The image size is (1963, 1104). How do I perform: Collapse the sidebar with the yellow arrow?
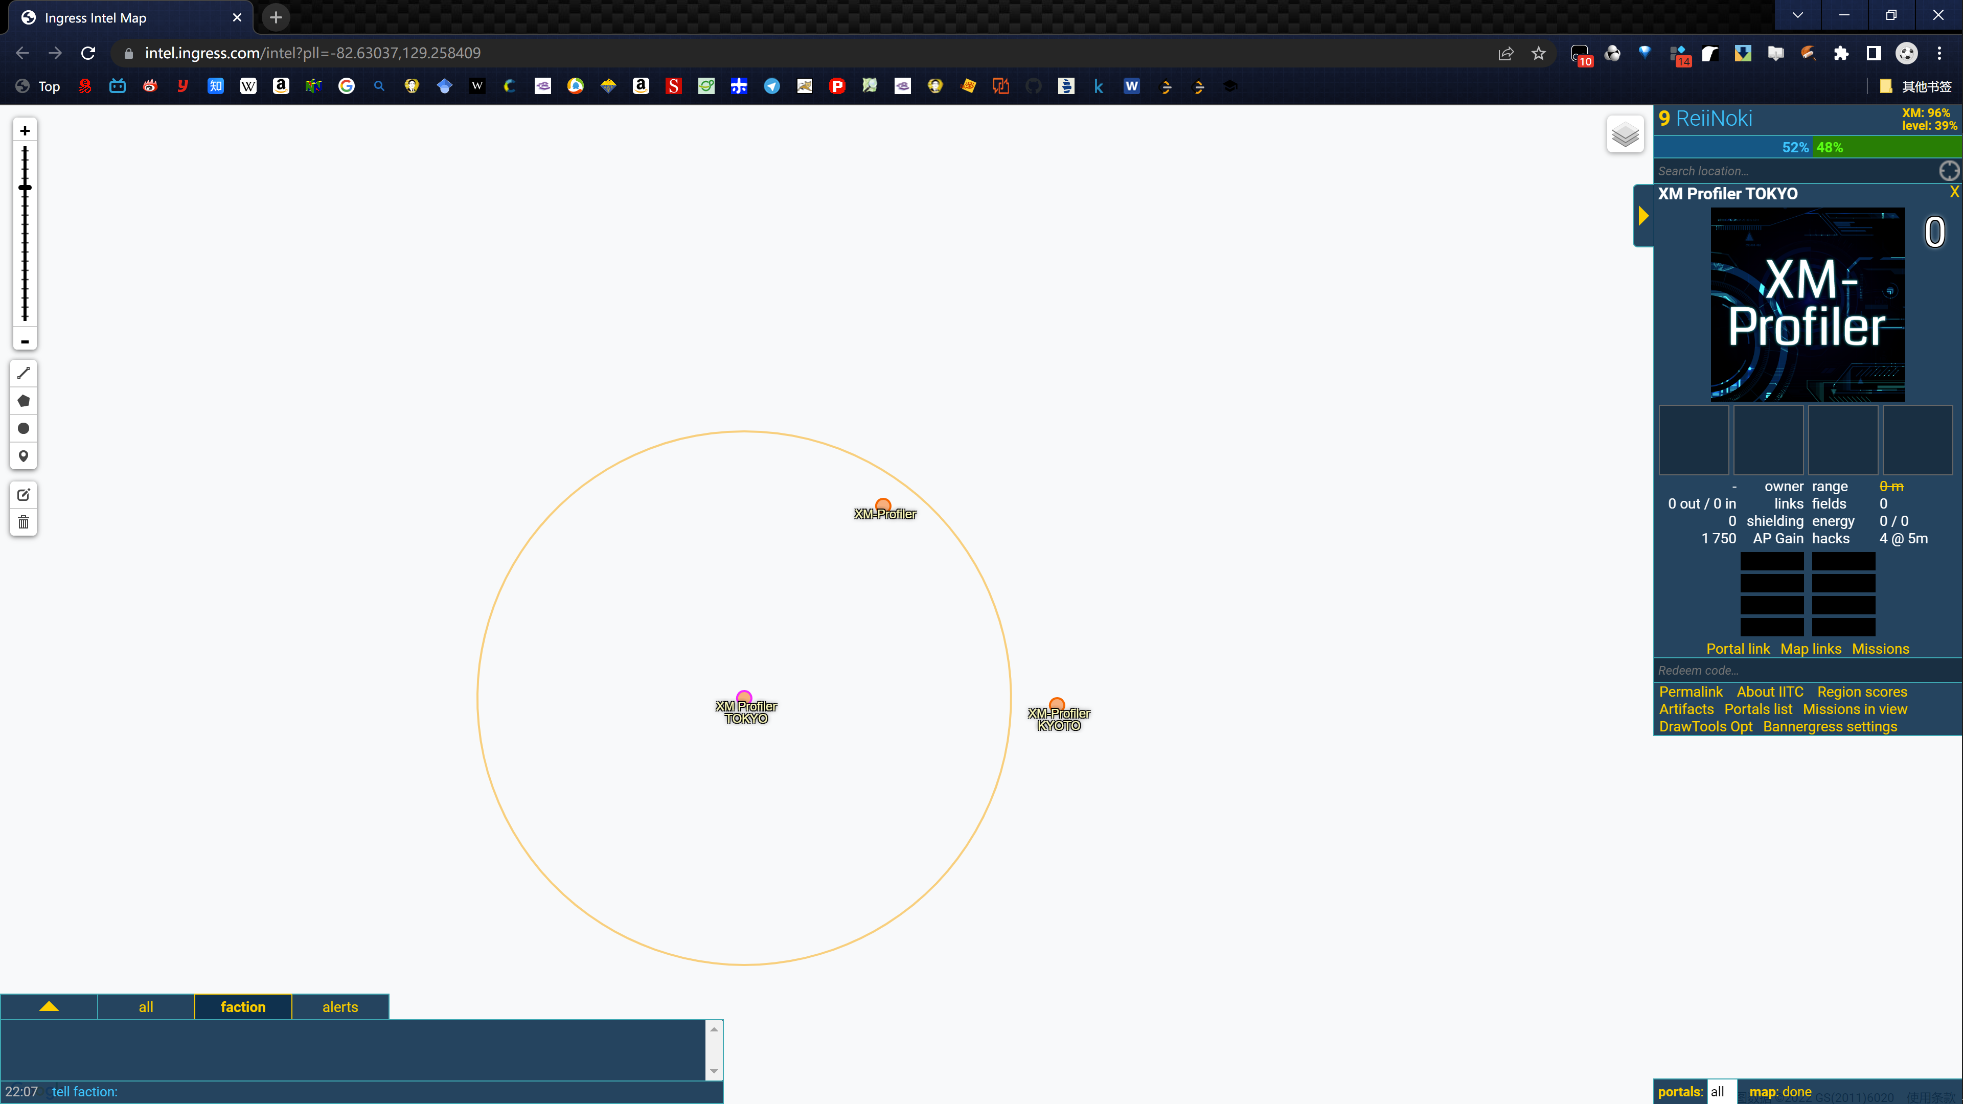pos(1644,216)
